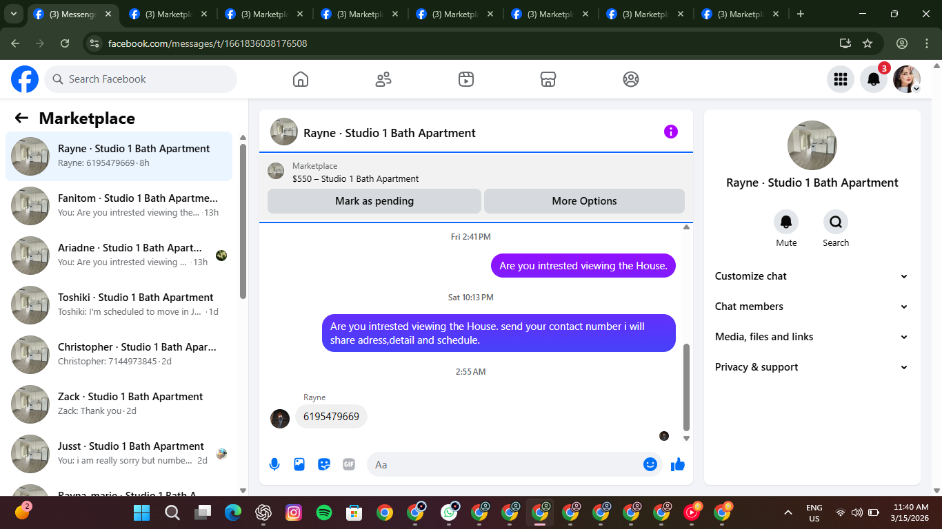This screenshot has height=529, width=942.
Task: Open More Options for the listing
Action: (584, 201)
